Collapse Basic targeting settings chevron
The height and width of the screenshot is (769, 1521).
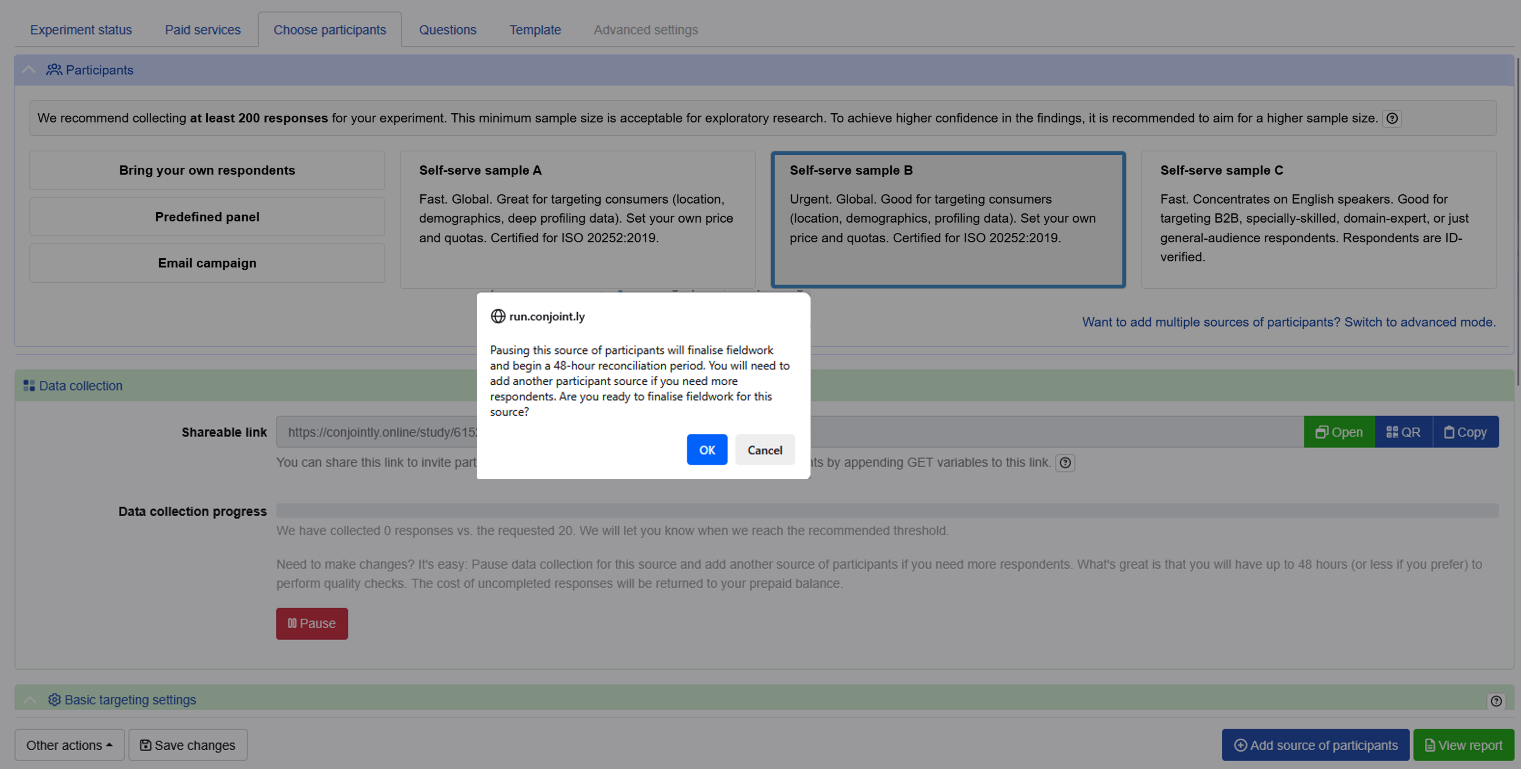(29, 700)
